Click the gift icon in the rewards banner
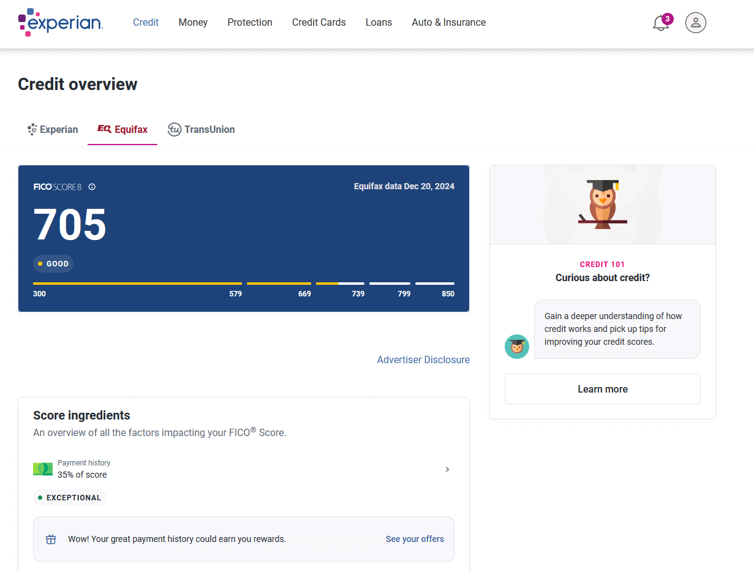 point(51,539)
